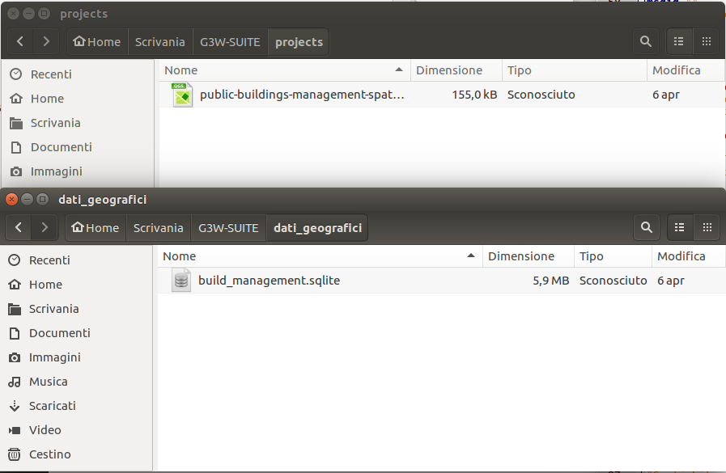This screenshot has width=726, height=473.
Task: Open search in the dati_geografici window
Action: click(x=647, y=227)
